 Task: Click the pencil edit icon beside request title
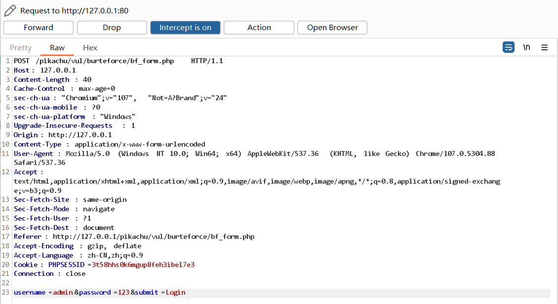click(x=10, y=10)
